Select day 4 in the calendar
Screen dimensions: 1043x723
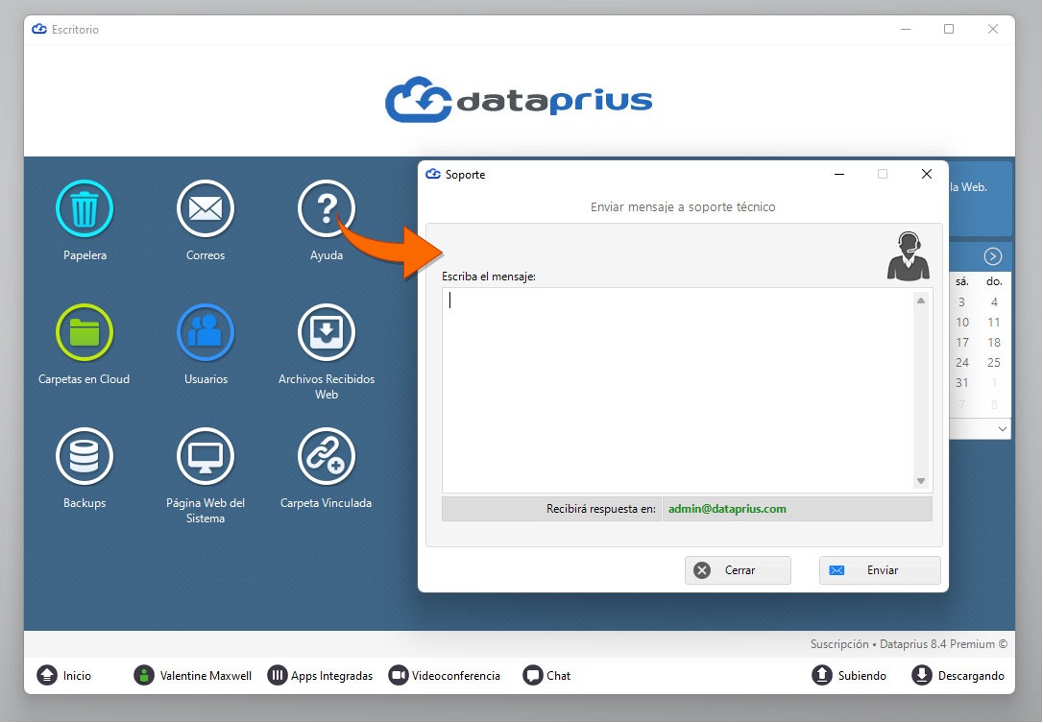point(994,302)
